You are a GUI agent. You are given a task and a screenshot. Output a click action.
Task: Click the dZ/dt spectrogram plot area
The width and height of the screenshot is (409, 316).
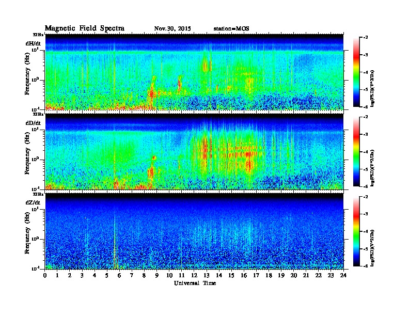[x=194, y=231]
